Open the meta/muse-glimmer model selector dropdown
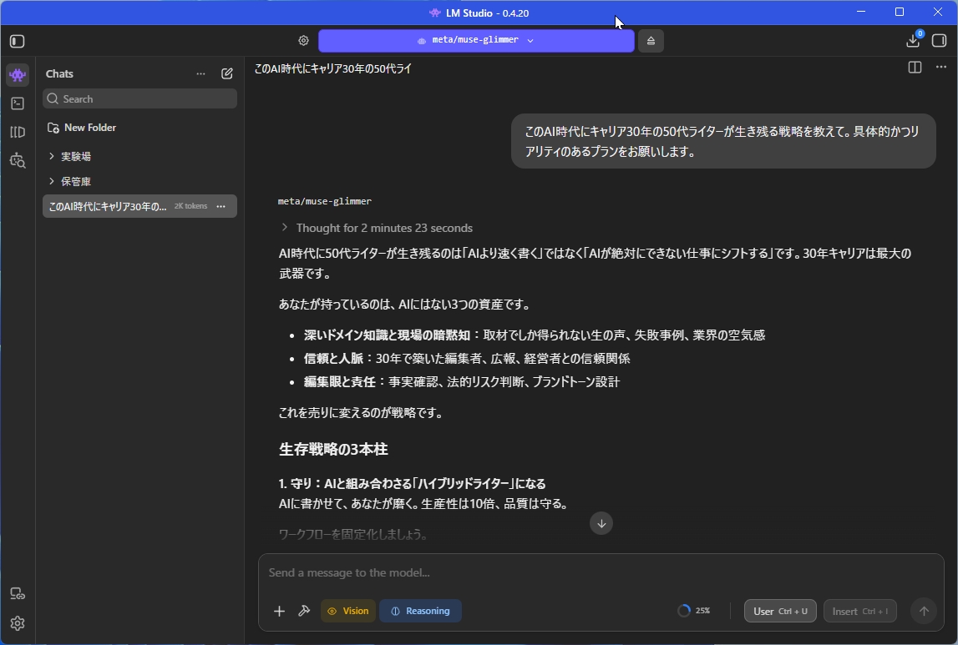The width and height of the screenshot is (958, 645). 476,40
